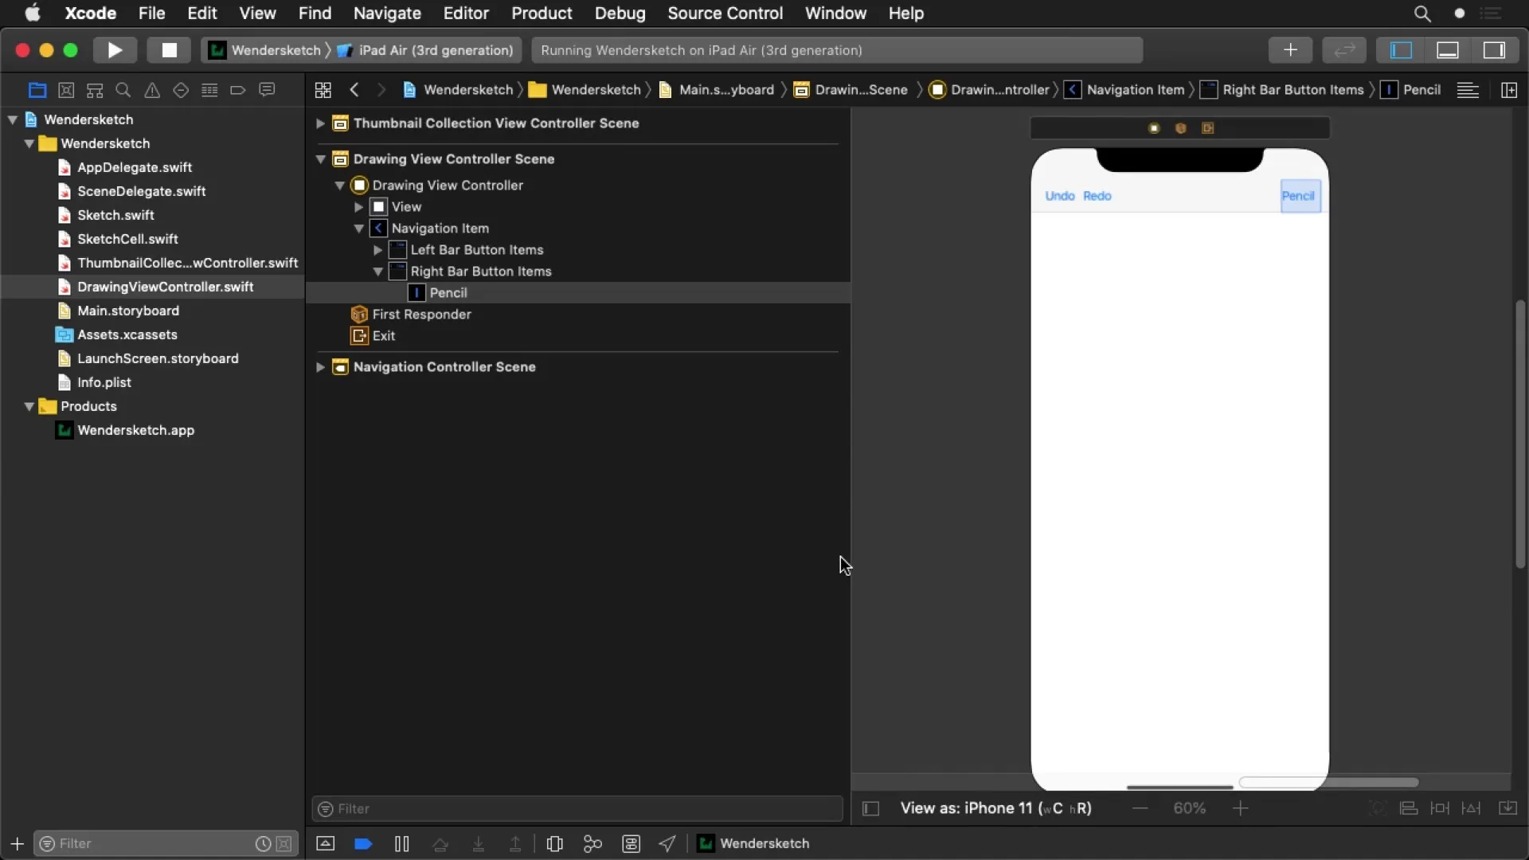Viewport: 1529px width, 860px height.
Task: Open the Source Control menu
Action: [725, 14]
